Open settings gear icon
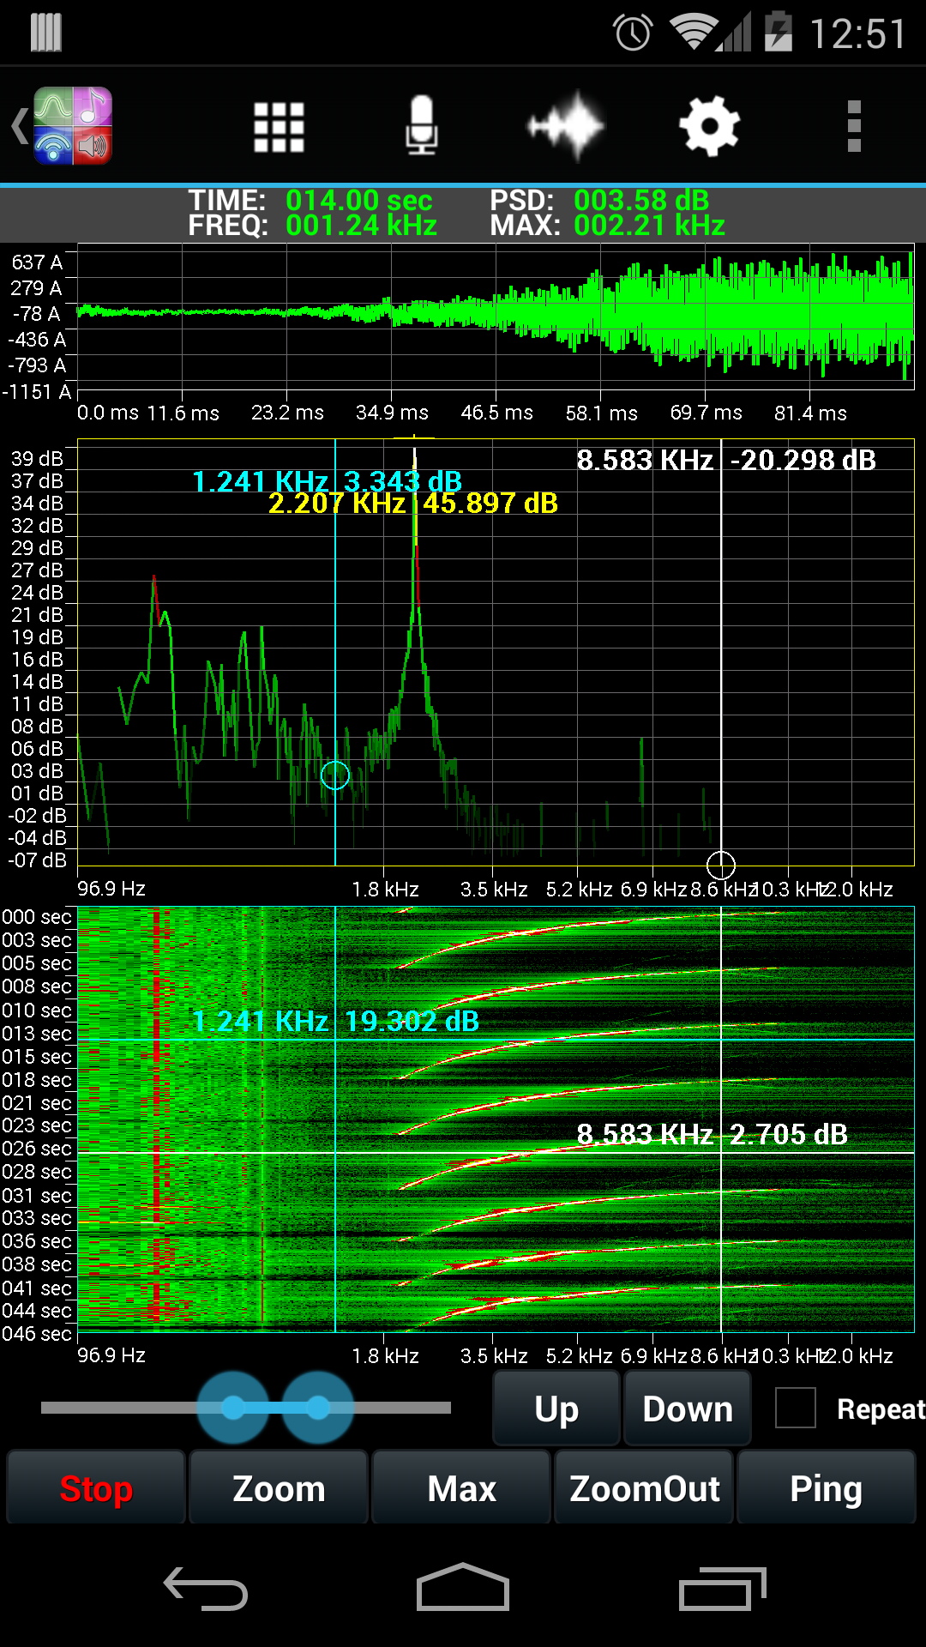 click(709, 126)
